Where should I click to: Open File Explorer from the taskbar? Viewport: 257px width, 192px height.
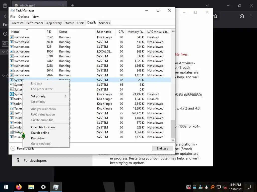31,187
